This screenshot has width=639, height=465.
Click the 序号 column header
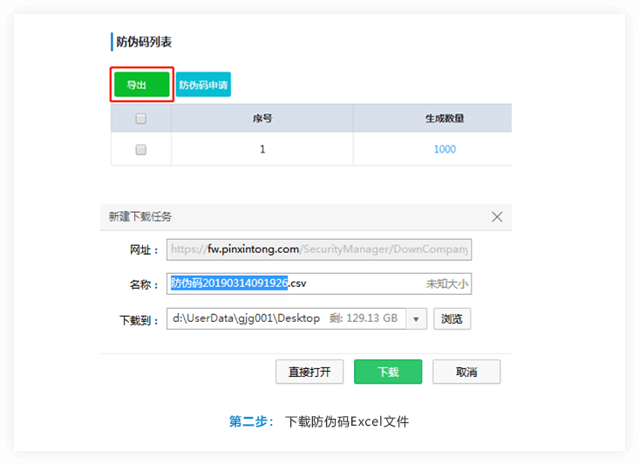pyautogui.click(x=262, y=119)
